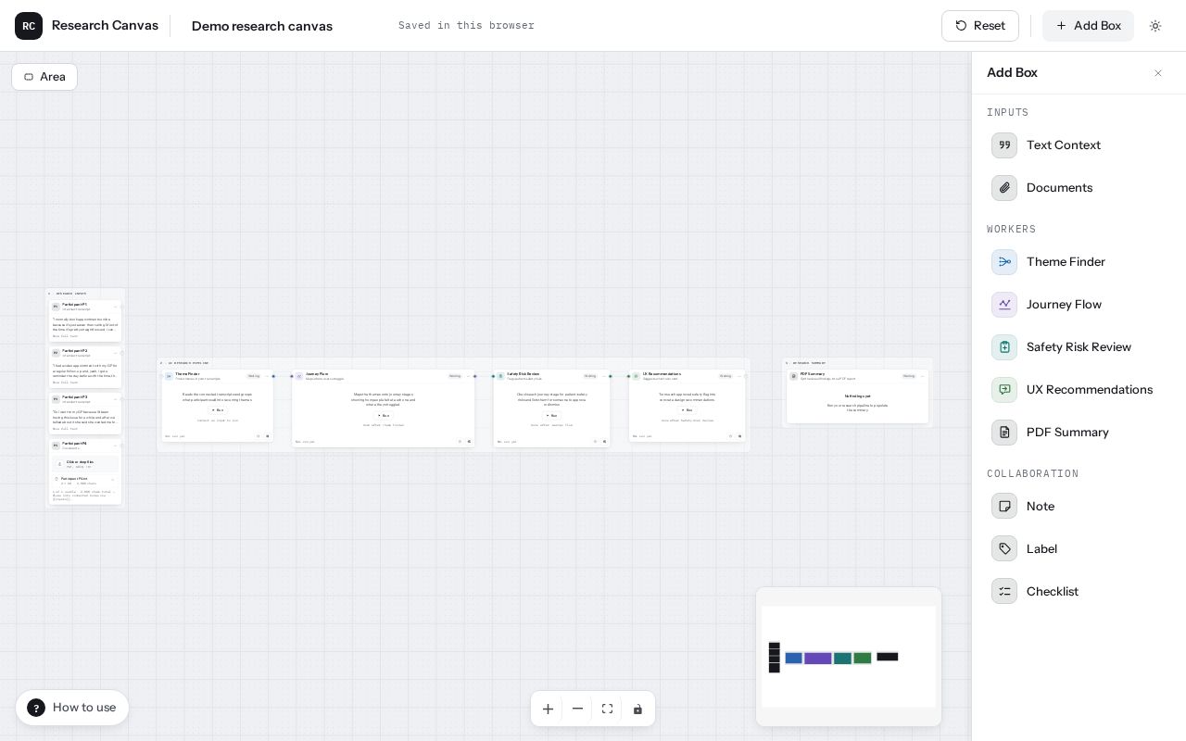Image resolution: width=1186 pixels, height=741 pixels.
Task: Add a Safety Risk Review worker
Action: coord(1079,347)
